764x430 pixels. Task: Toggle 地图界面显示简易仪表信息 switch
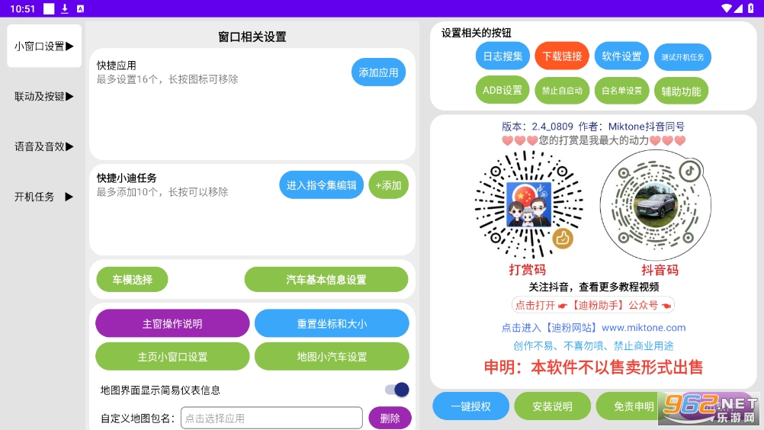pyautogui.click(x=397, y=390)
